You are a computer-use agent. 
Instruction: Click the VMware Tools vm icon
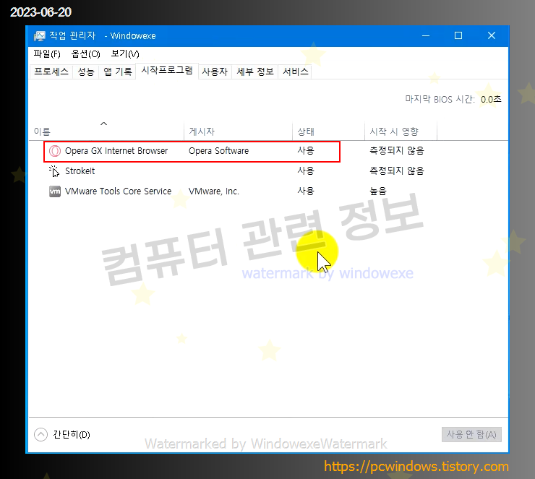tap(55, 191)
